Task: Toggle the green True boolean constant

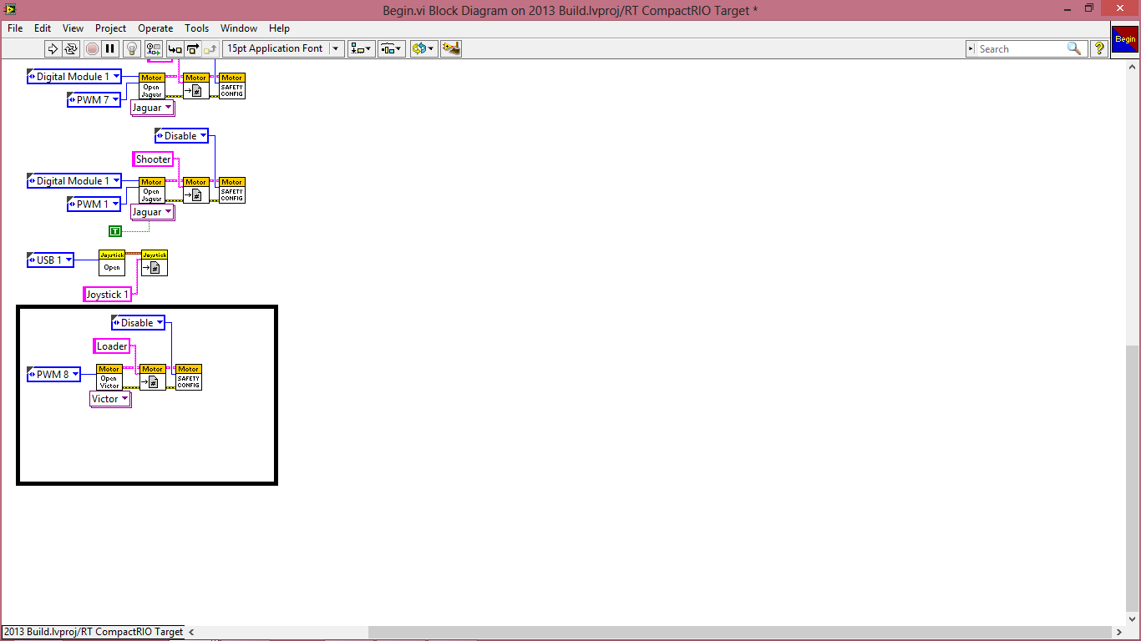Action: click(115, 230)
